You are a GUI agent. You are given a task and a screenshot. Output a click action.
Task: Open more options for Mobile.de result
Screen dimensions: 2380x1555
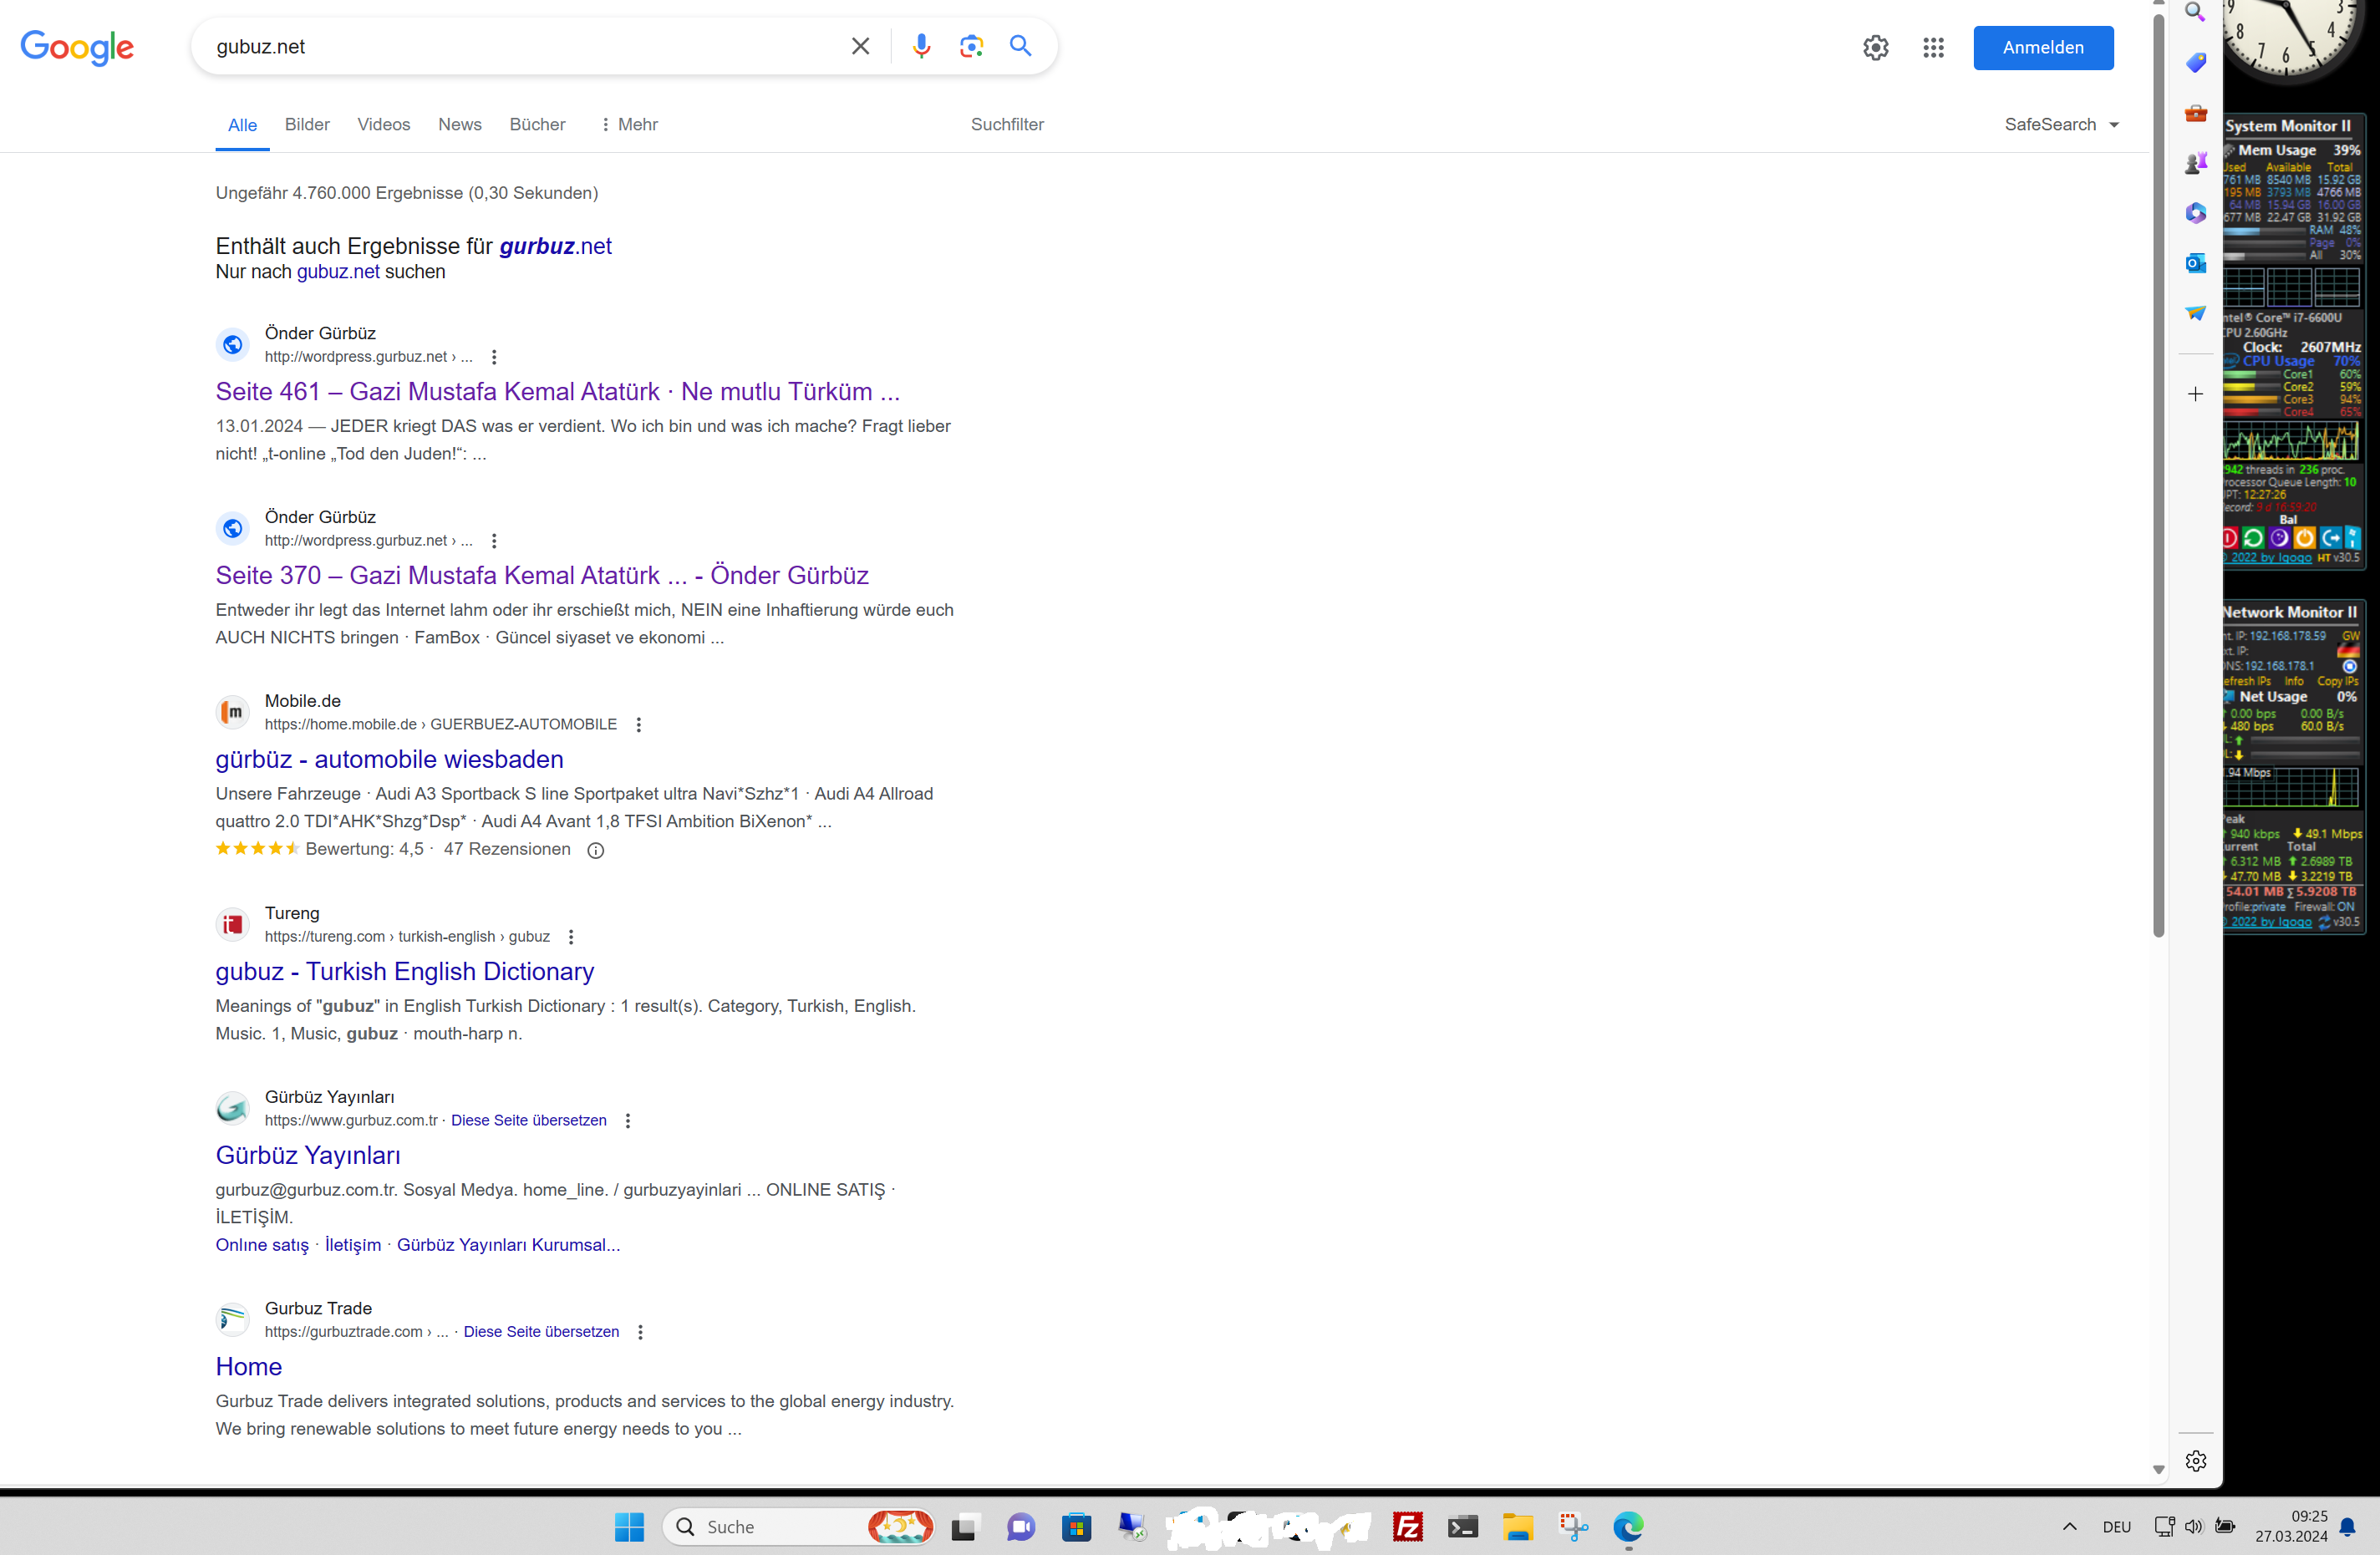point(638,725)
